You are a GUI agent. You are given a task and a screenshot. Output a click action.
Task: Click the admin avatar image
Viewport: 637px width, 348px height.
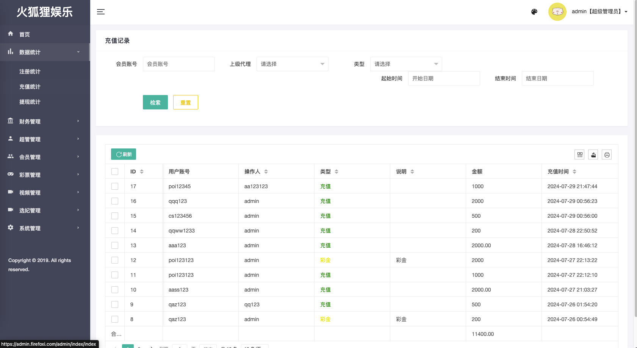point(557,12)
